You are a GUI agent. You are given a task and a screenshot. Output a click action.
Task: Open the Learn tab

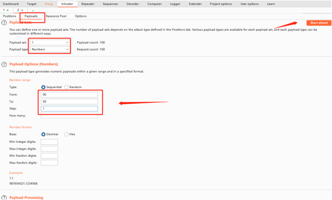(271, 4)
